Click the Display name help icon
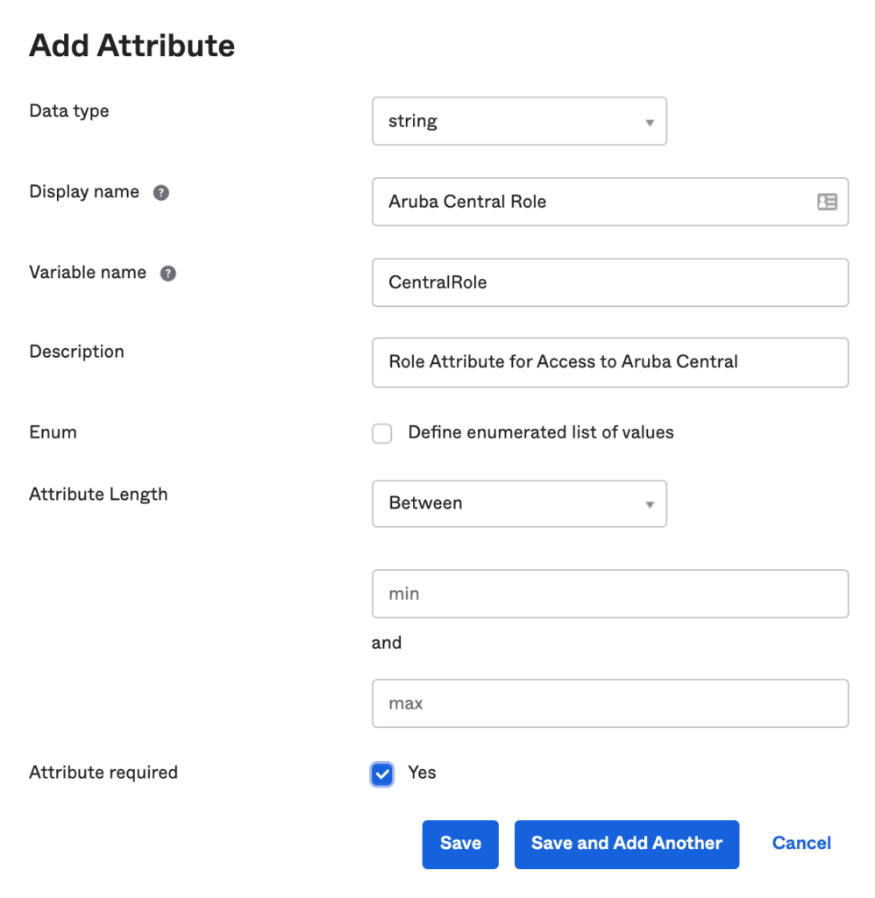Viewport: 875px width, 898px height. 160,192
